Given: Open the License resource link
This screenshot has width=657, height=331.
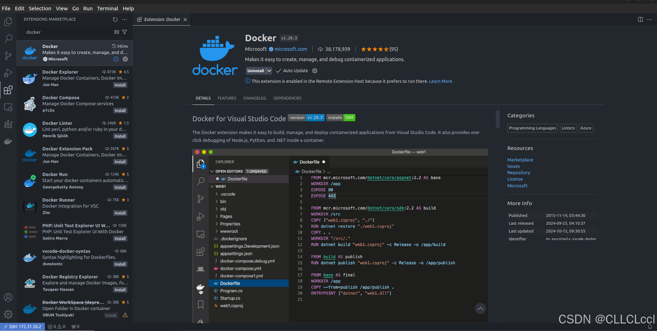Looking at the screenshot, I should click(515, 179).
